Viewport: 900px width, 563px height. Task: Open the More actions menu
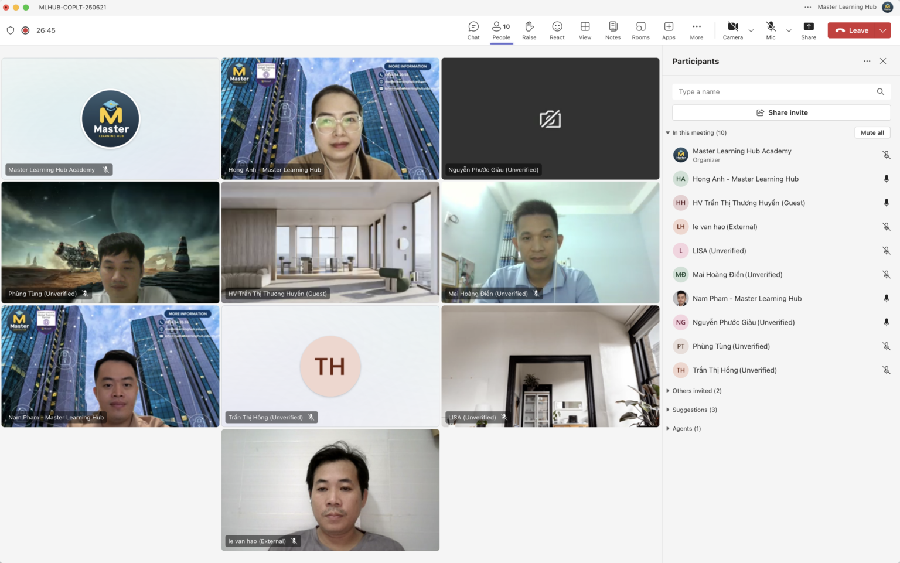pos(696,30)
